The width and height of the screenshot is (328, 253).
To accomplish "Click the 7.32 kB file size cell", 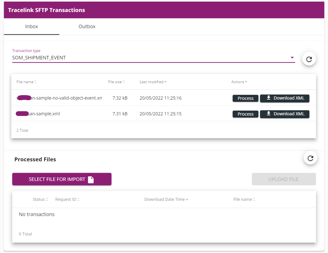I will click(x=120, y=98).
